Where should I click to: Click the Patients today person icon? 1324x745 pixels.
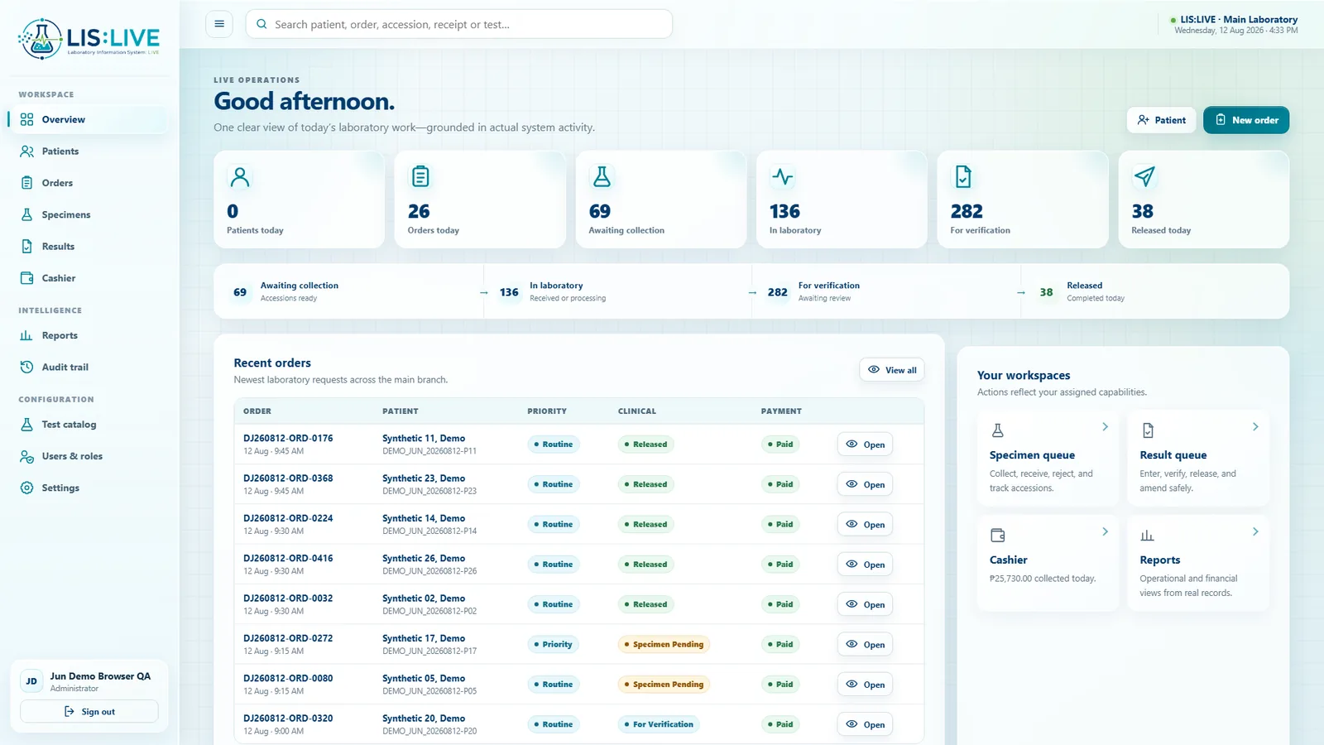pos(240,176)
